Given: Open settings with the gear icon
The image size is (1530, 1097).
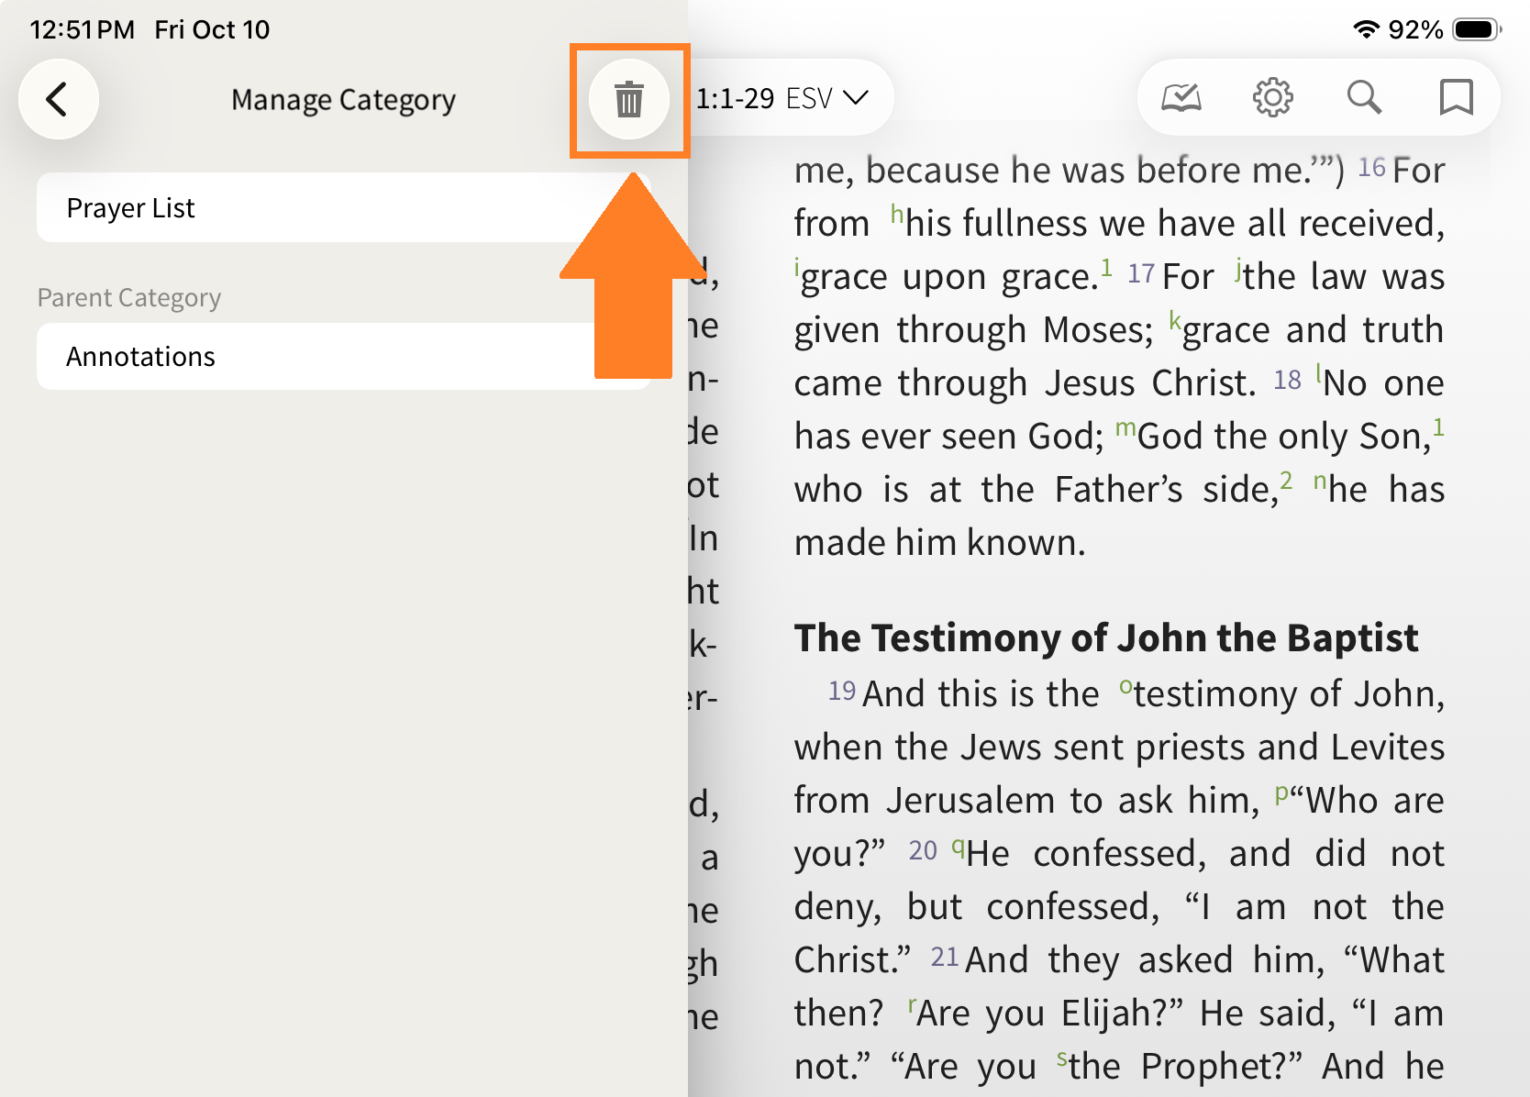Looking at the screenshot, I should 1272,97.
